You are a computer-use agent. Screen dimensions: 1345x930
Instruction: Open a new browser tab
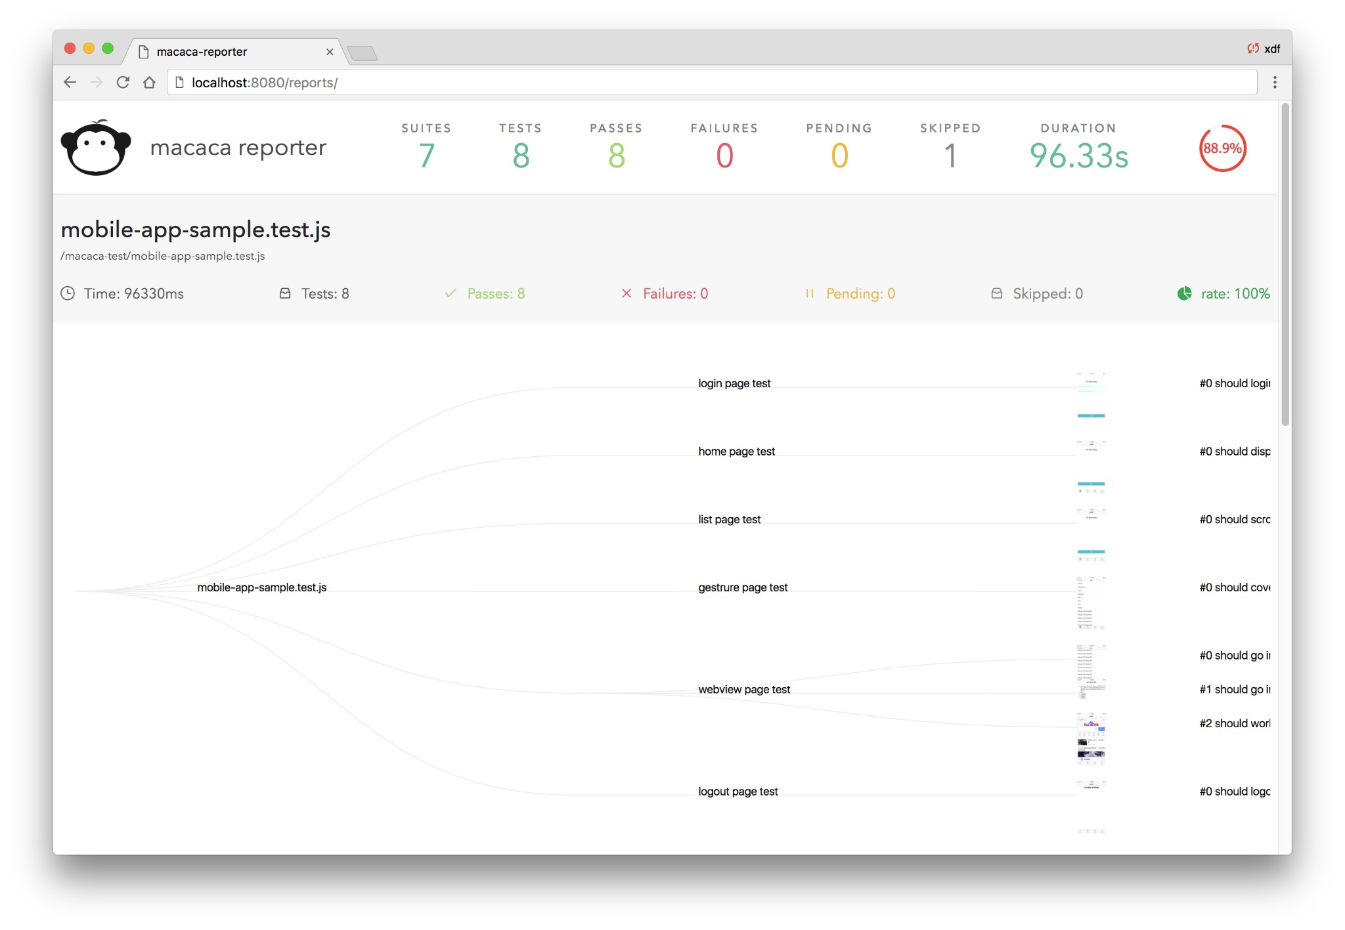coord(362,53)
